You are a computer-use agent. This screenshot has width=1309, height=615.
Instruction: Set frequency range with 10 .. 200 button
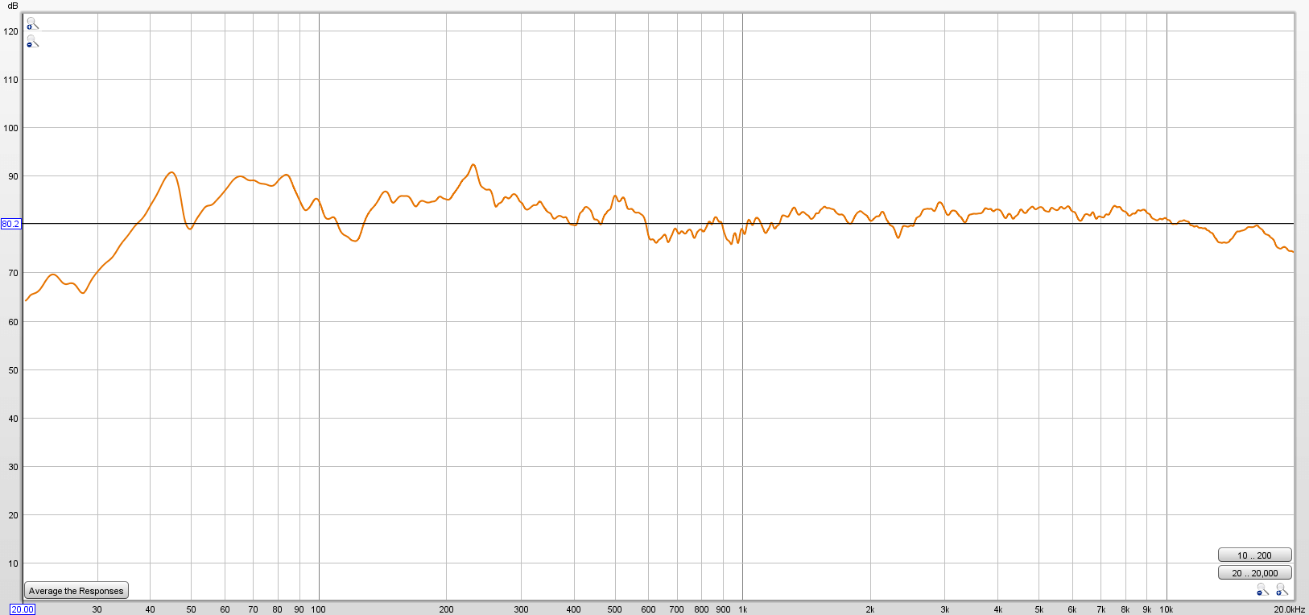1254,555
